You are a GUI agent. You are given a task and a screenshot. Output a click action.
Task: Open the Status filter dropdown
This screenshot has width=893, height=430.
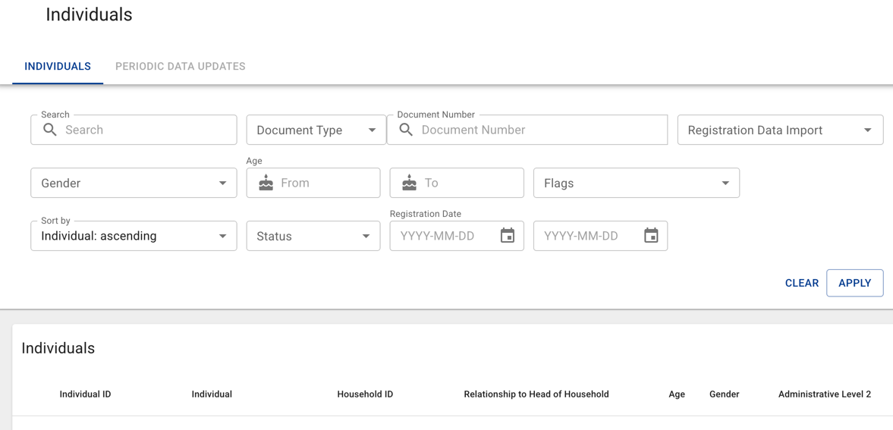[313, 236]
